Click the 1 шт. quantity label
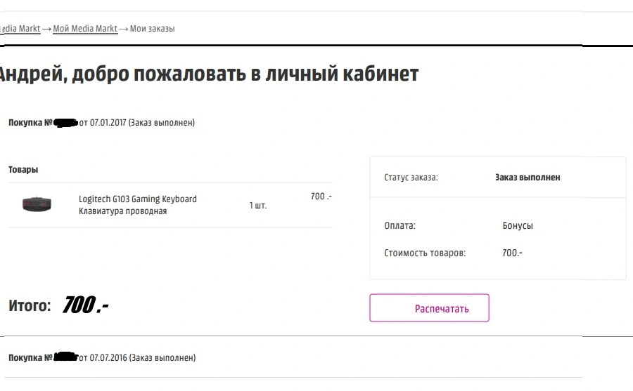This screenshot has width=633, height=391. pos(258,205)
